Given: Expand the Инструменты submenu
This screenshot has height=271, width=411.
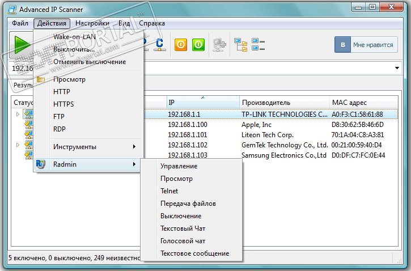Looking at the screenshot, I should coord(88,146).
